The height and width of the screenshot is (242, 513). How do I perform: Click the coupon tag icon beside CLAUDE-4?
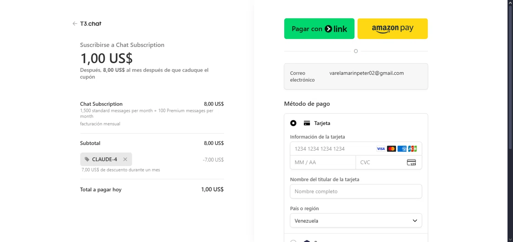pos(87,159)
